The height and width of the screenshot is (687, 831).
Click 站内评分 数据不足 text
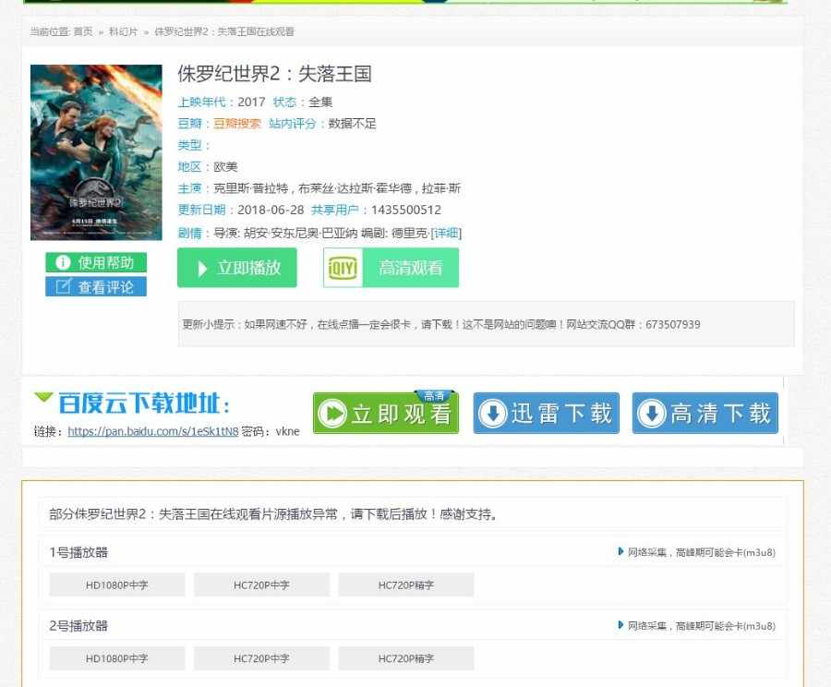coord(353,124)
